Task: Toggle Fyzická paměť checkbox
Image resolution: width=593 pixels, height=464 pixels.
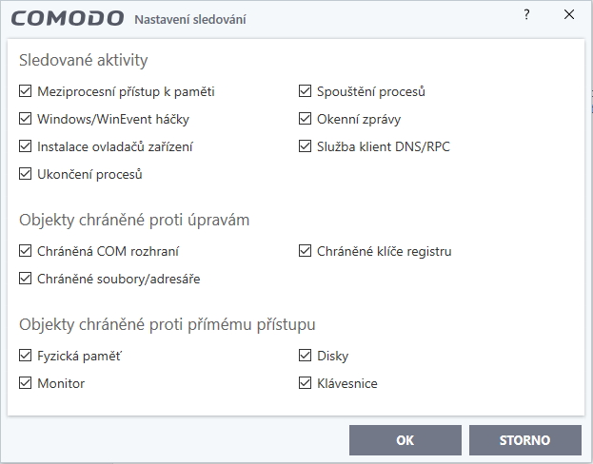Action: tap(26, 357)
